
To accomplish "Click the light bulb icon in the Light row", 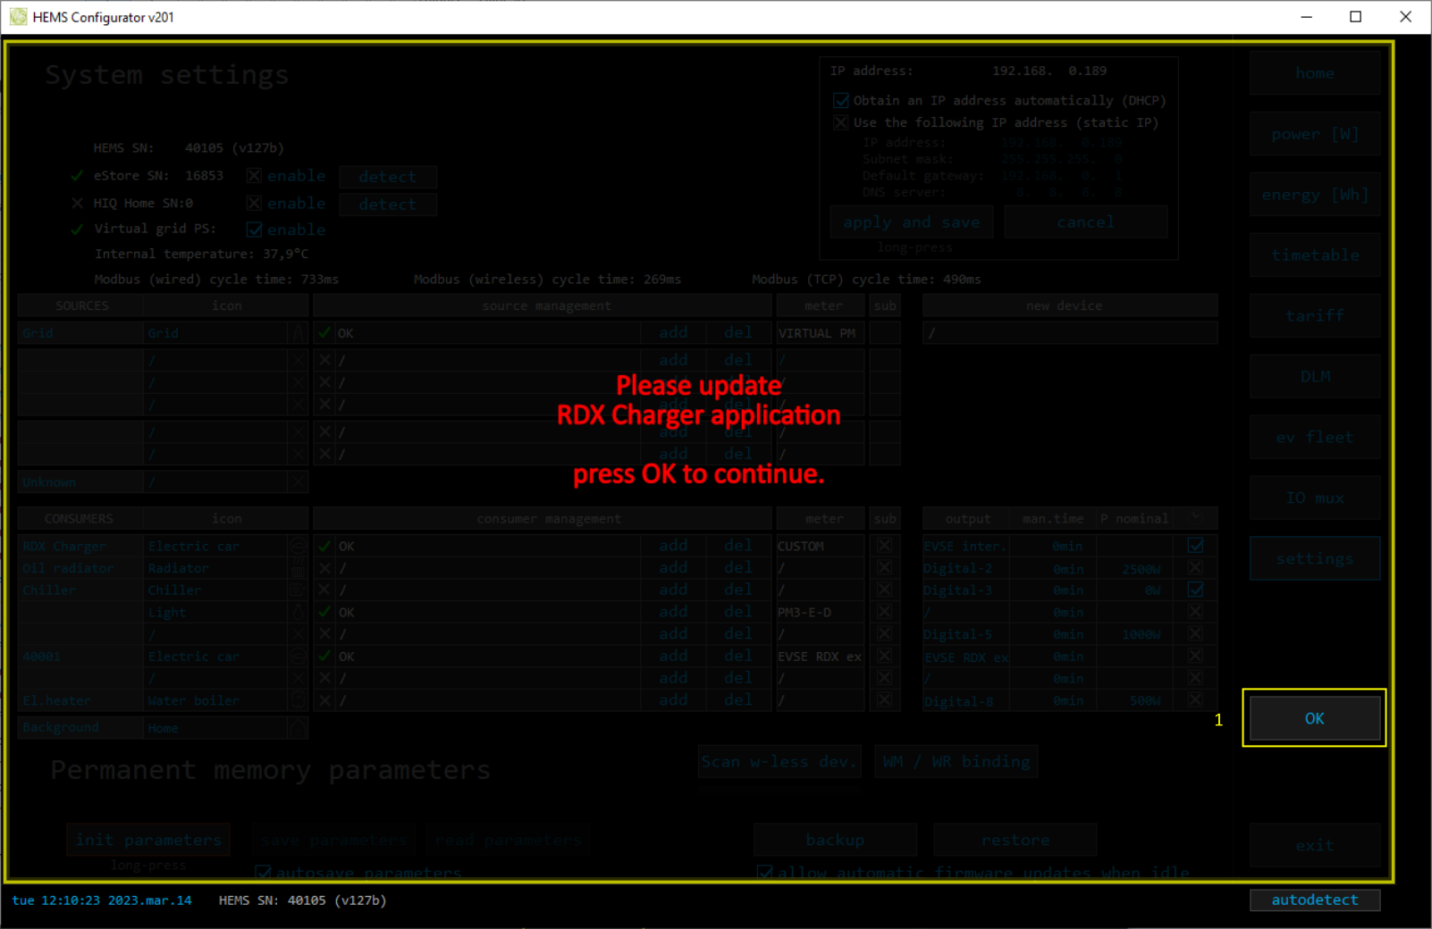I will (299, 613).
